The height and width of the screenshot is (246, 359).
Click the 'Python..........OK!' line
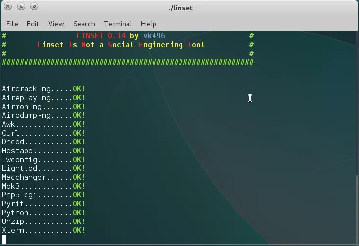44,213
